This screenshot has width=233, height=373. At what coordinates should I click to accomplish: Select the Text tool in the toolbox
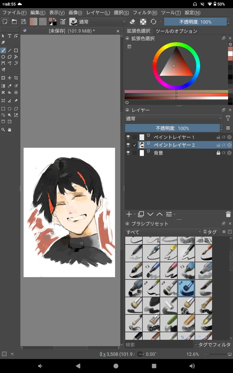click(x=10, y=36)
